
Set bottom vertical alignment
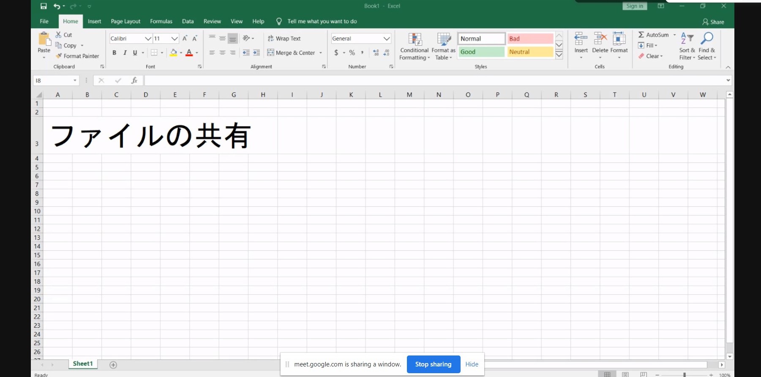232,38
